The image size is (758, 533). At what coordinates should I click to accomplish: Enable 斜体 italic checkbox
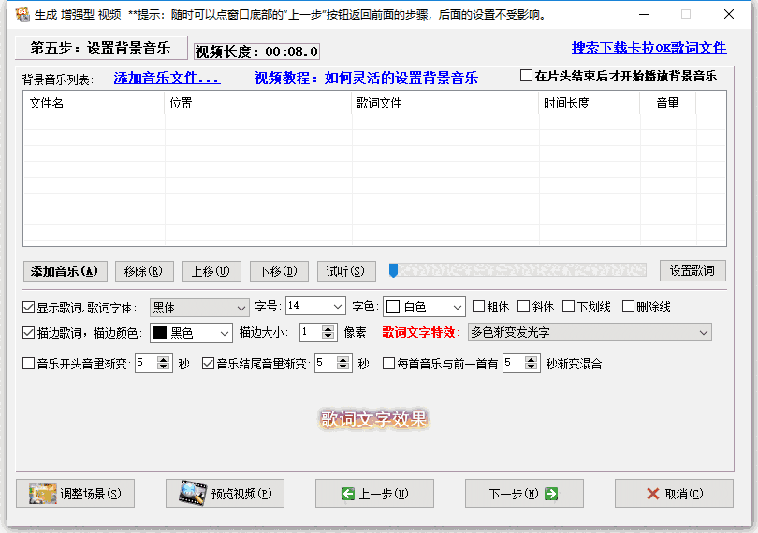(523, 307)
